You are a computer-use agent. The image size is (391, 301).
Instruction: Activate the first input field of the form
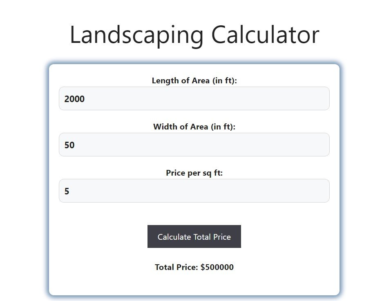pyautogui.click(x=194, y=98)
